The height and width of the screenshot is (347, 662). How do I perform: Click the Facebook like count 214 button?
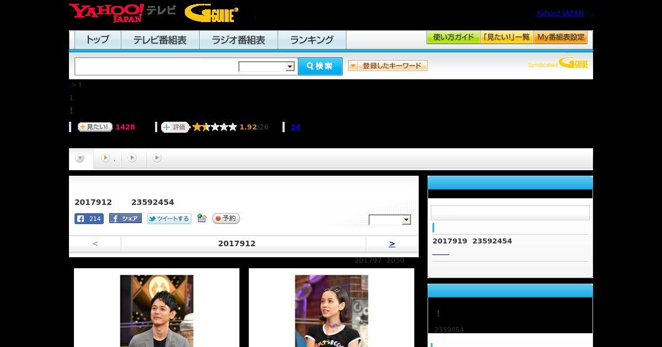tap(89, 219)
